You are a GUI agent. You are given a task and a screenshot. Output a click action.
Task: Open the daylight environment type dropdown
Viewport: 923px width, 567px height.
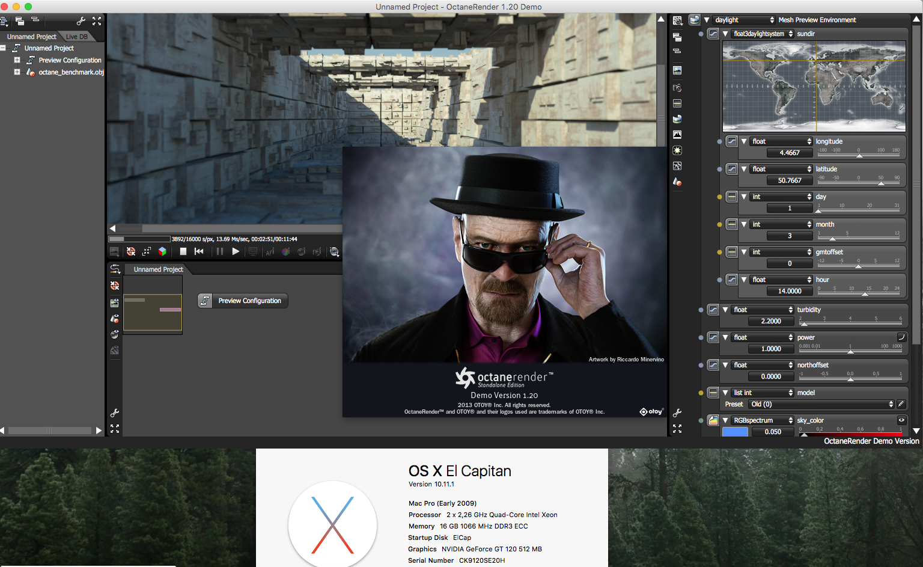pyautogui.click(x=744, y=20)
